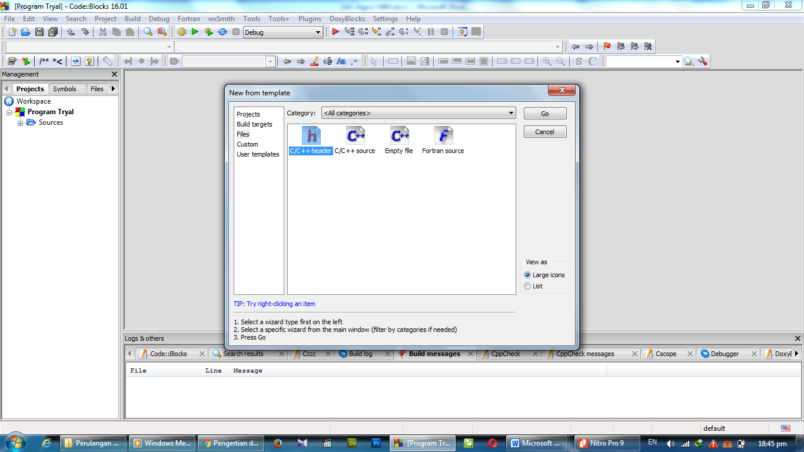This screenshot has height=452, width=804.
Task: Click the Rebuild toolbar icon
Action: coord(222,32)
